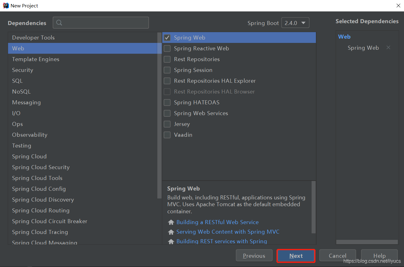Screen dimensions: 404x267
Task: Remove Spring Web via X icon
Action: (389, 48)
